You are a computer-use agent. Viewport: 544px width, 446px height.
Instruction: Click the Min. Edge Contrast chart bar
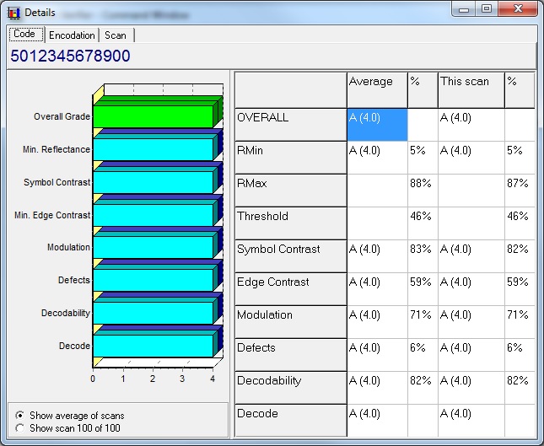[x=153, y=215]
